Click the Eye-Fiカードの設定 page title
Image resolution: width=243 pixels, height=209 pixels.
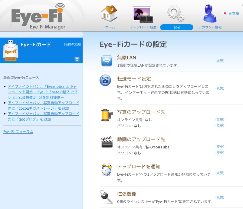click(133, 45)
